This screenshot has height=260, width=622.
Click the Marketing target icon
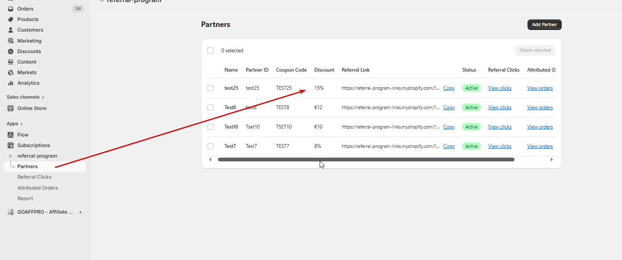click(11, 41)
